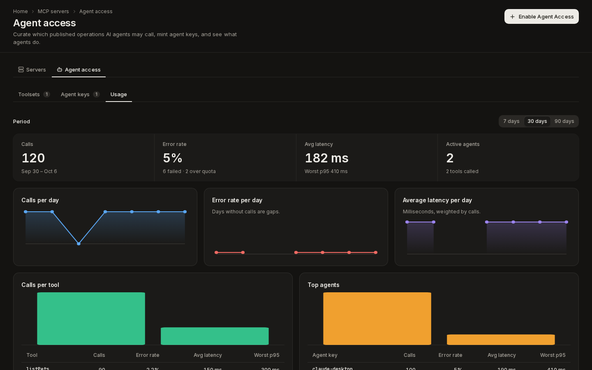Screen dimensions: 592x370
Task: Click the Avg latency value 182 ms
Action: pyautogui.click(x=326, y=158)
